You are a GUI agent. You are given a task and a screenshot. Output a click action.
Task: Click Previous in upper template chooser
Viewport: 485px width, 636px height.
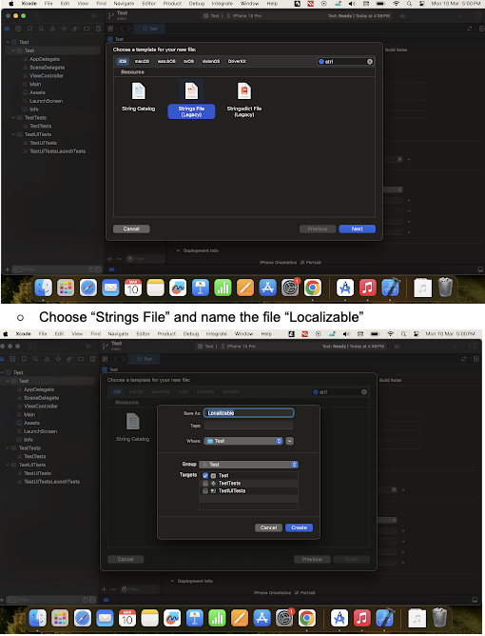pos(318,229)
